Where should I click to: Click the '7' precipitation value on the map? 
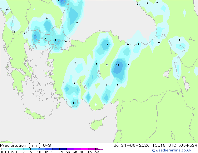(x=35, y=36)
